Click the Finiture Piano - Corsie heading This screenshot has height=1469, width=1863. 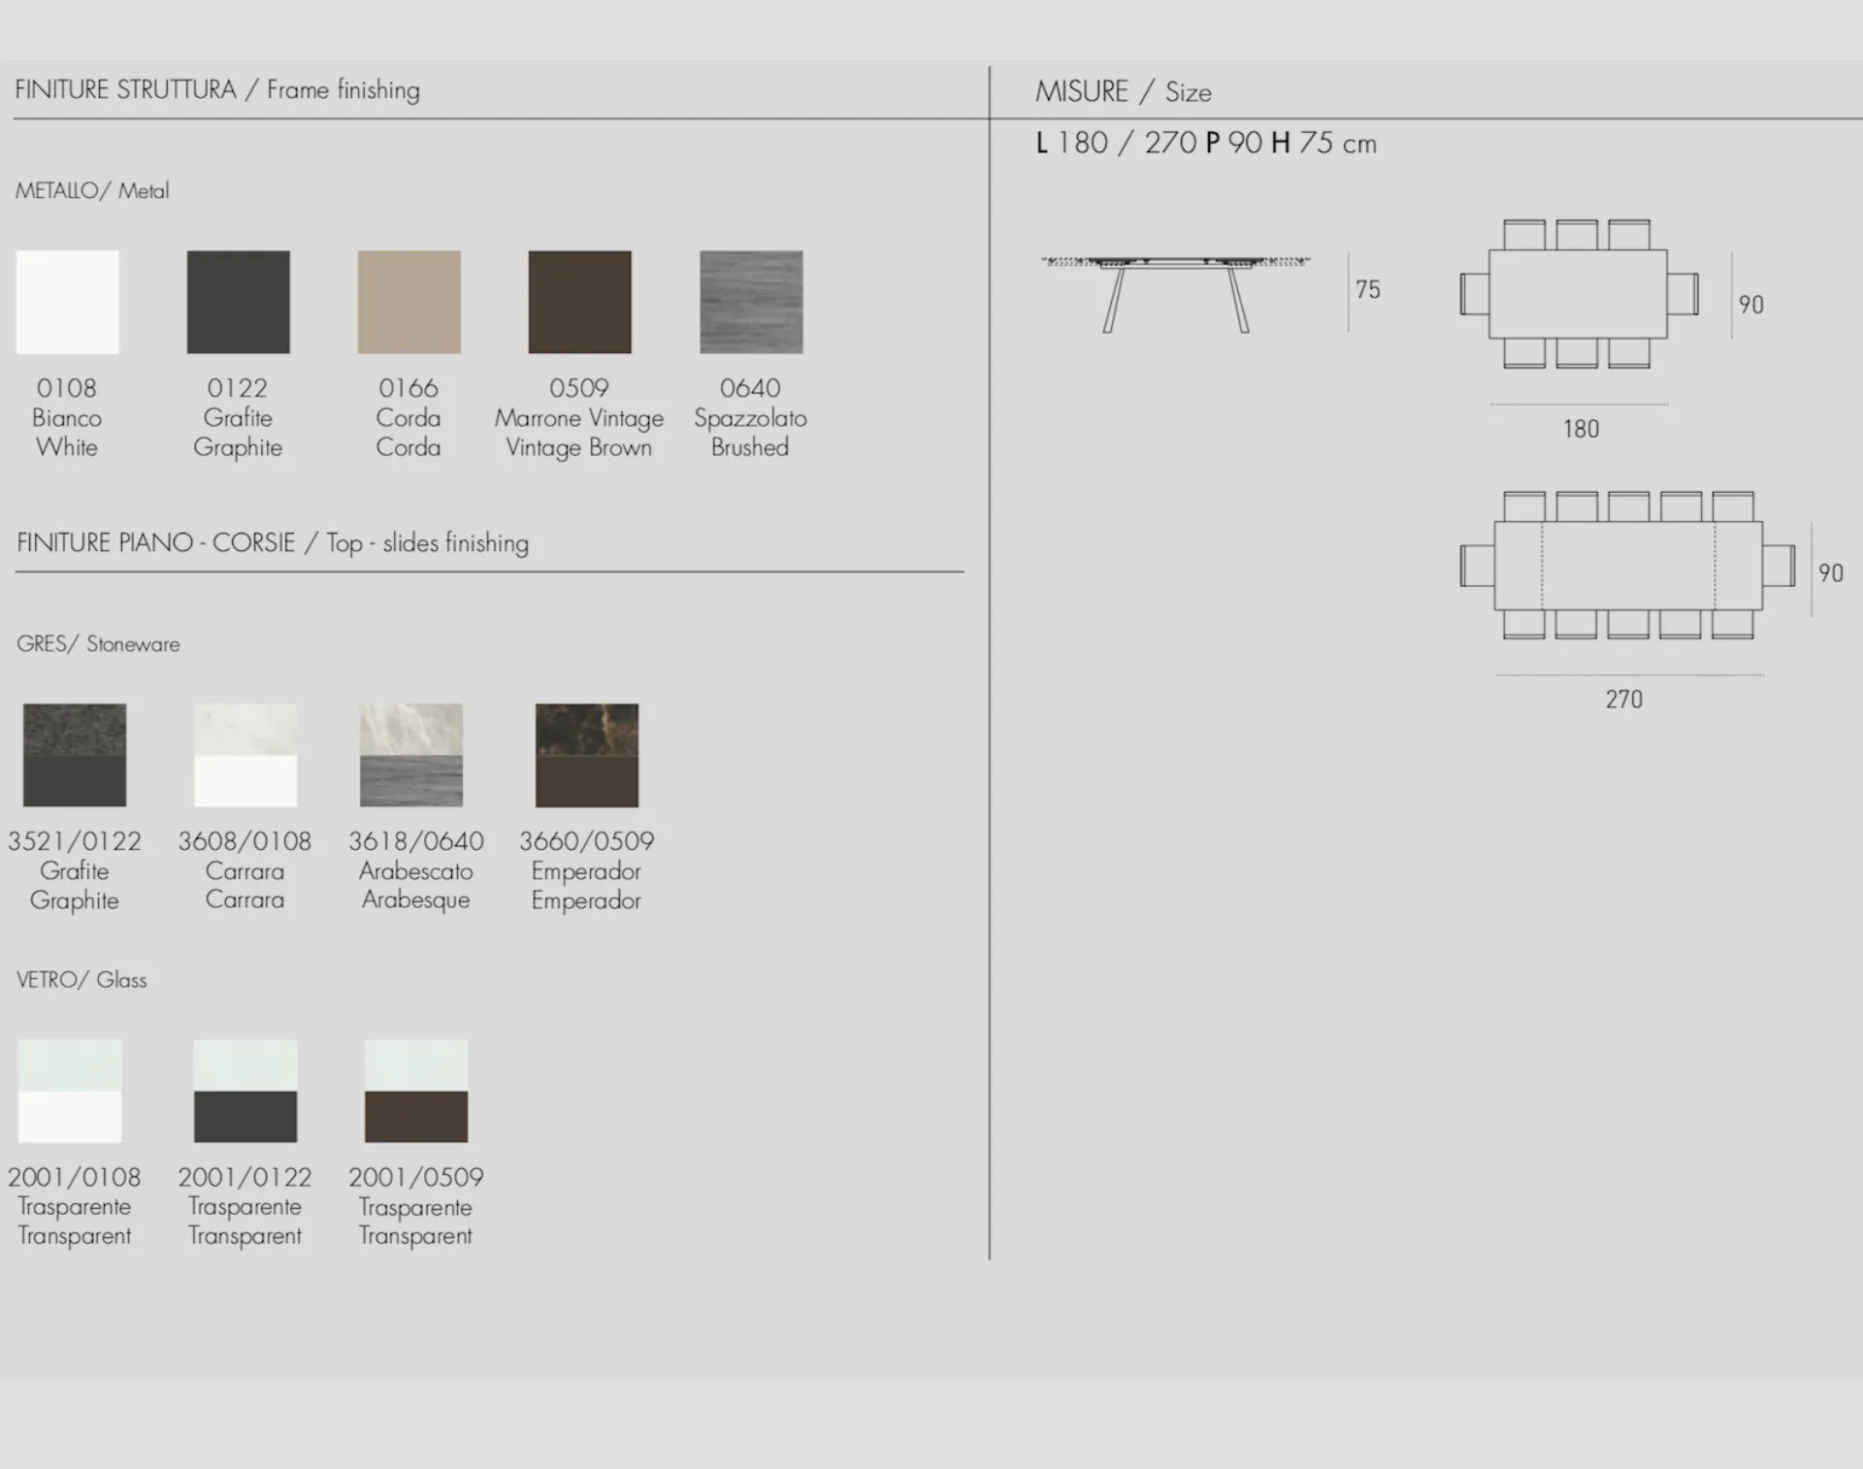[273, 542]
